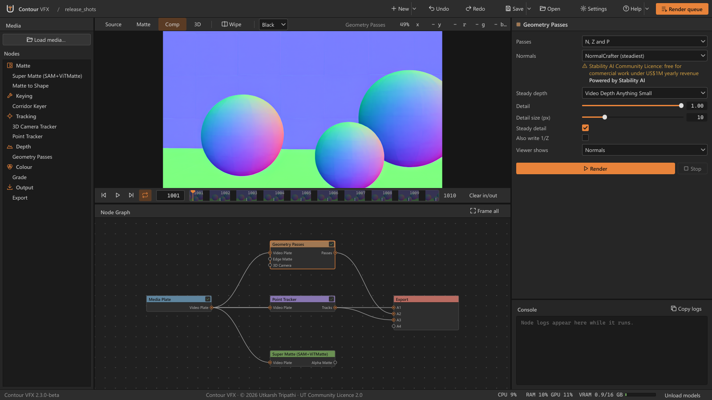Screen dimensions: 712x400
Task: Select 3D Camera Tracker node
Action: click(x=35, y=127)
